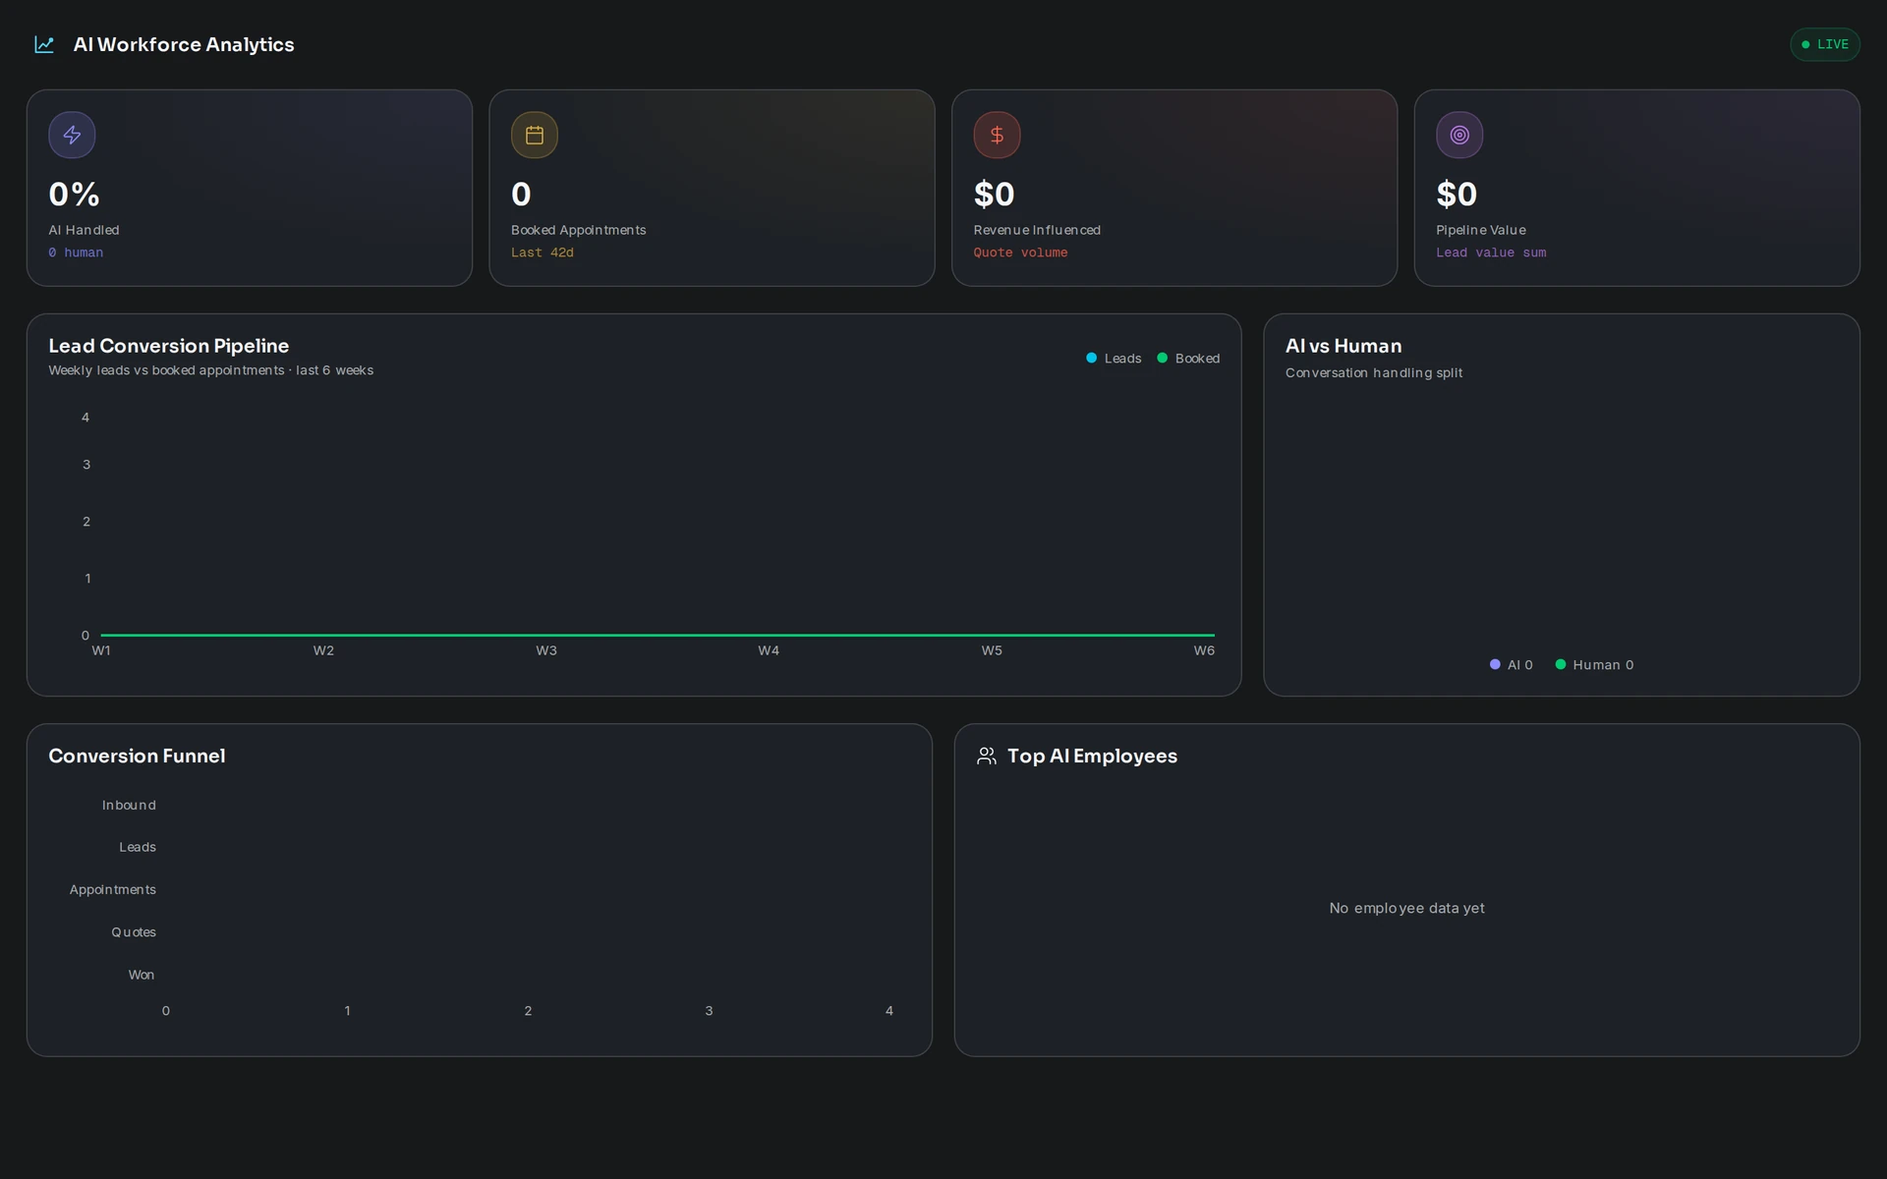This screenshot has height=1179, width=1887.
Task: Click the 'Last 42d' subtext
Action: (x=543, y=253)
